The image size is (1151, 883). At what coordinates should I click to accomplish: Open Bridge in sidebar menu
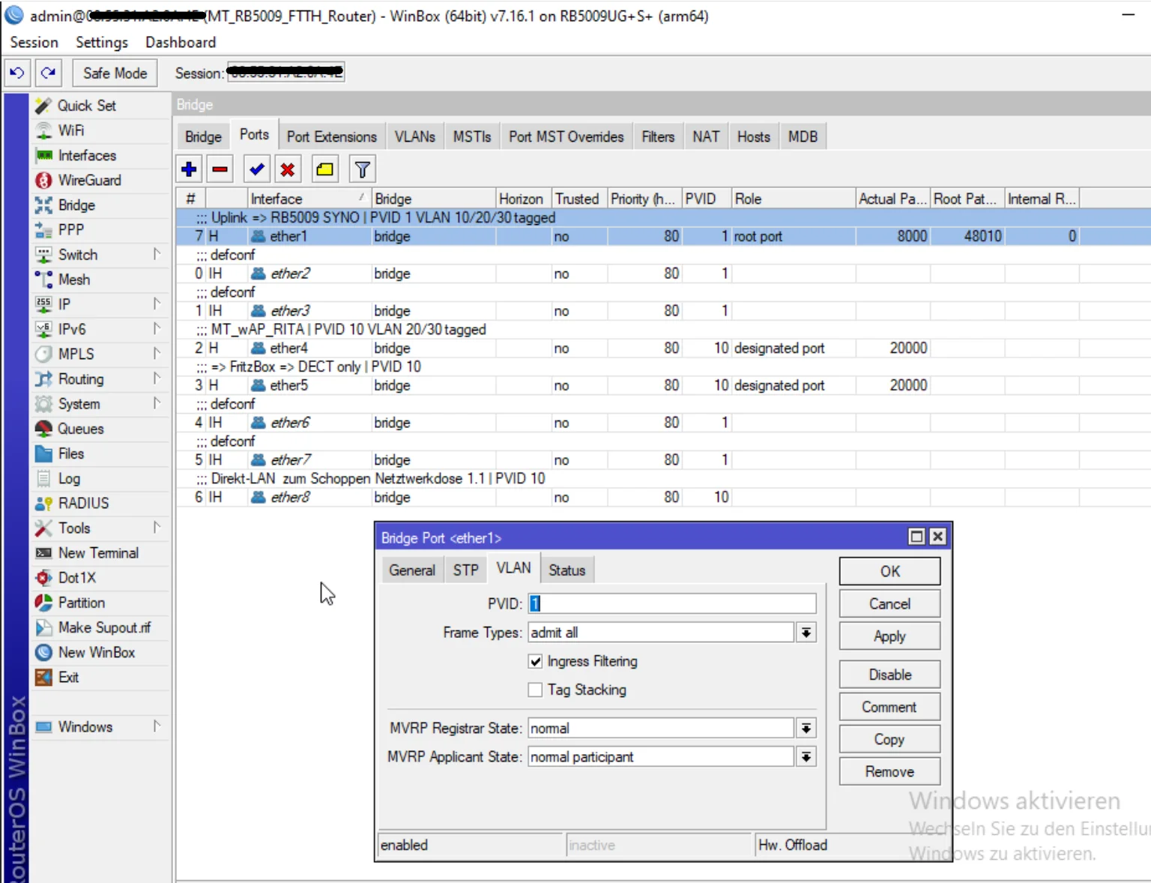point(76,205)
